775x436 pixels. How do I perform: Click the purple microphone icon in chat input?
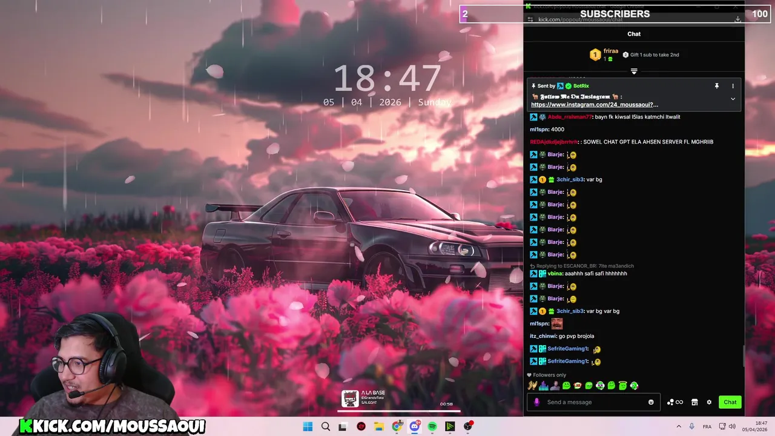(x=536, y=402)
